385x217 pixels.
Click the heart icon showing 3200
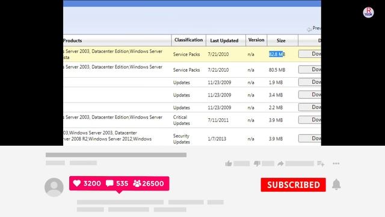pos(77,183)
